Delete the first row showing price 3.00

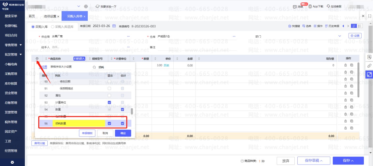tap(346, 65)
